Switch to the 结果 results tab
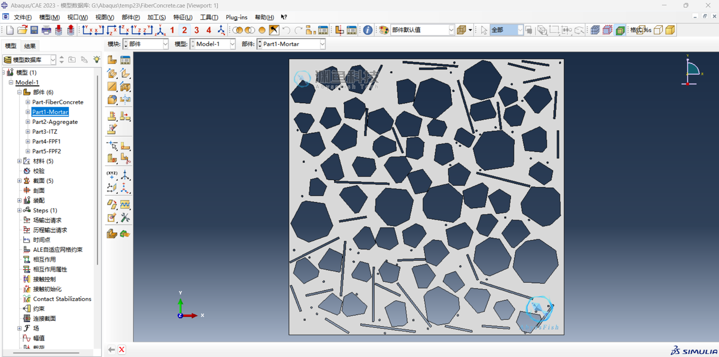The image size is (719, 357). 30,46
